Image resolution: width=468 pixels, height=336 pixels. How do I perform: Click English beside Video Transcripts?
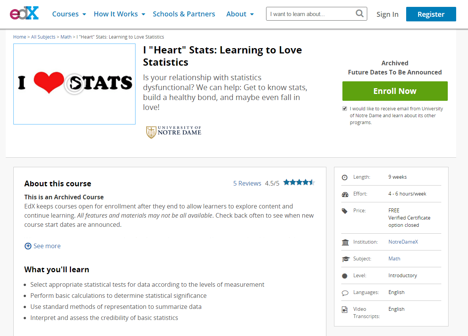click(396, 309)
